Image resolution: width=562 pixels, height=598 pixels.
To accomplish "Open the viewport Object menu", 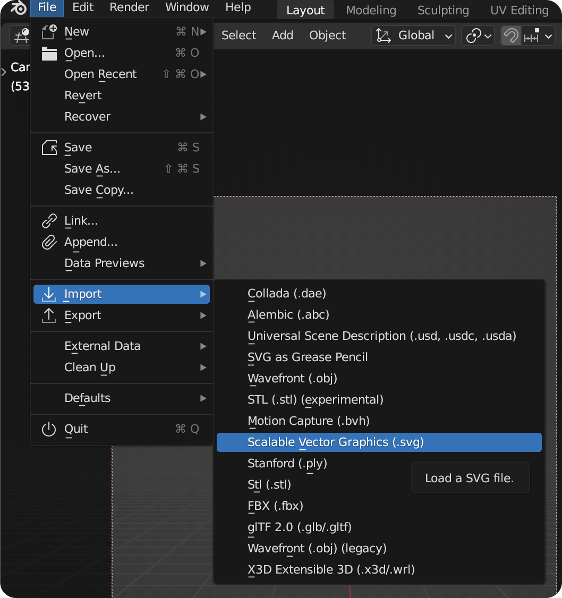I will tap(327, 36).
